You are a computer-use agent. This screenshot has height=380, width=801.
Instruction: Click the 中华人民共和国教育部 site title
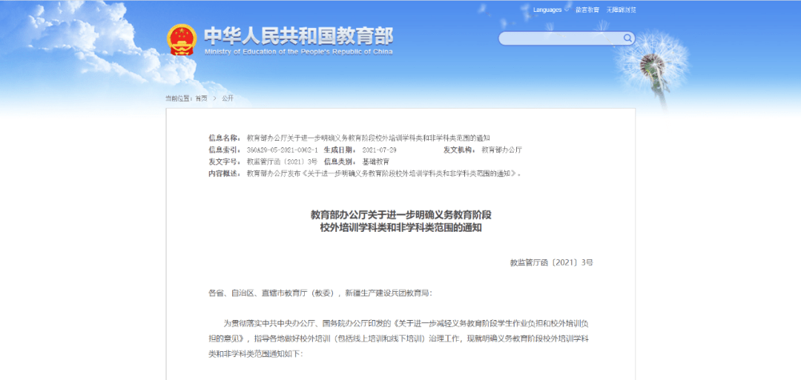click(299, 36)
